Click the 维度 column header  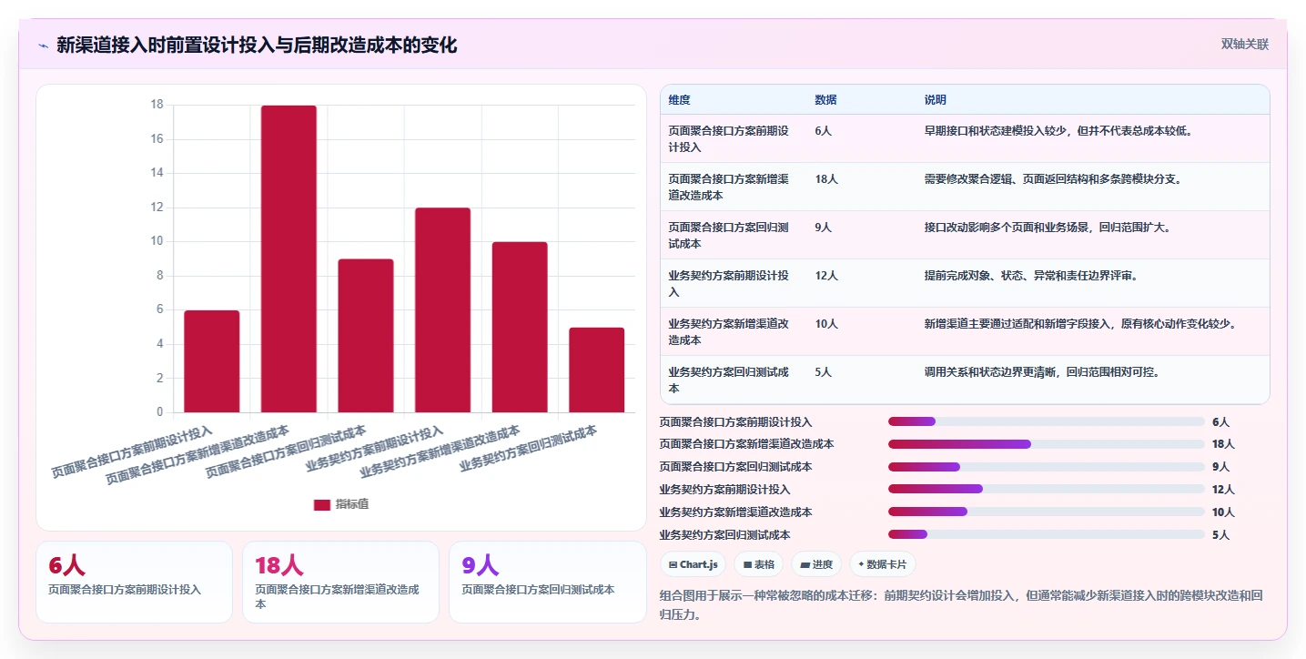680,100
